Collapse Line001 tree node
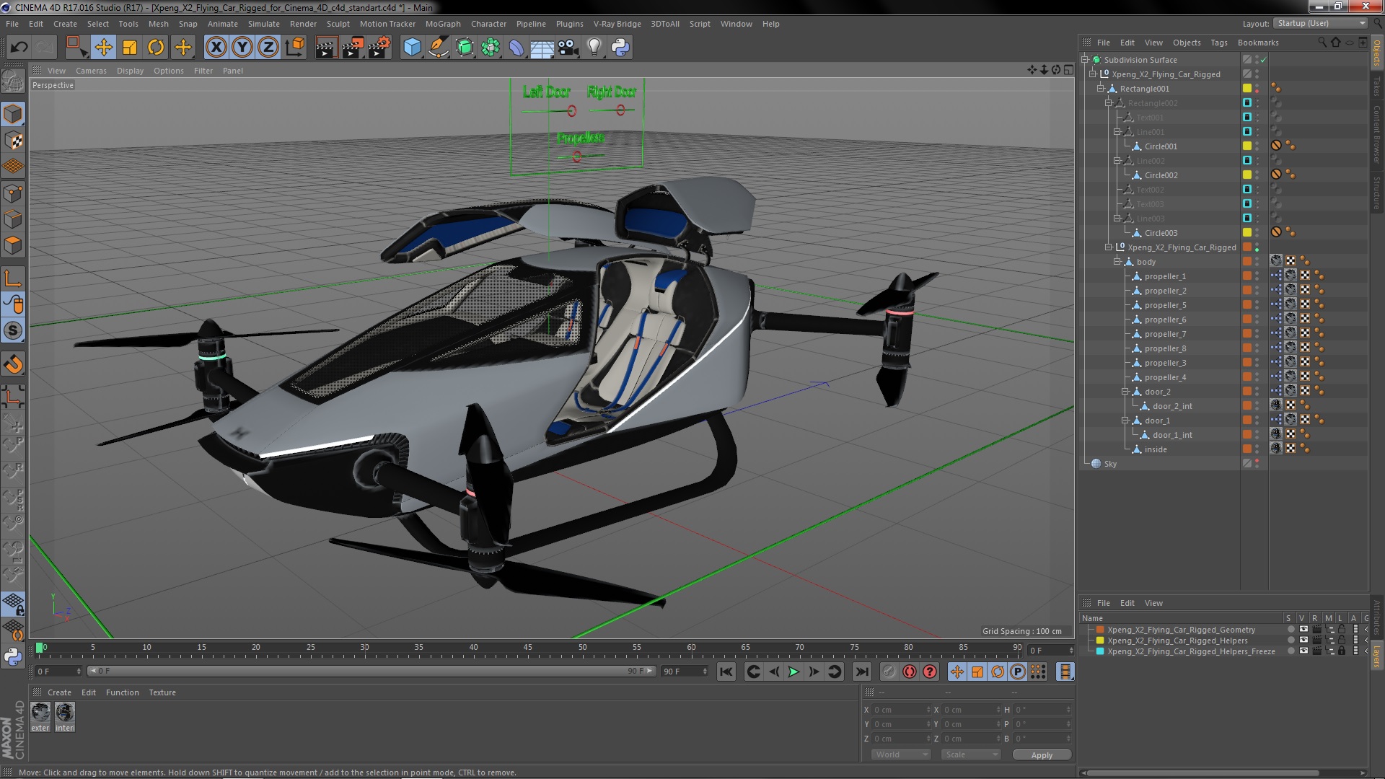Viewport: 1385px width, 779px height. coord(1117,131)
